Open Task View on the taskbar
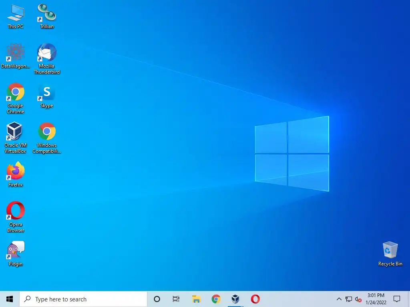The width and height of the screenshot is (410, 307). [x=176, y=299]
